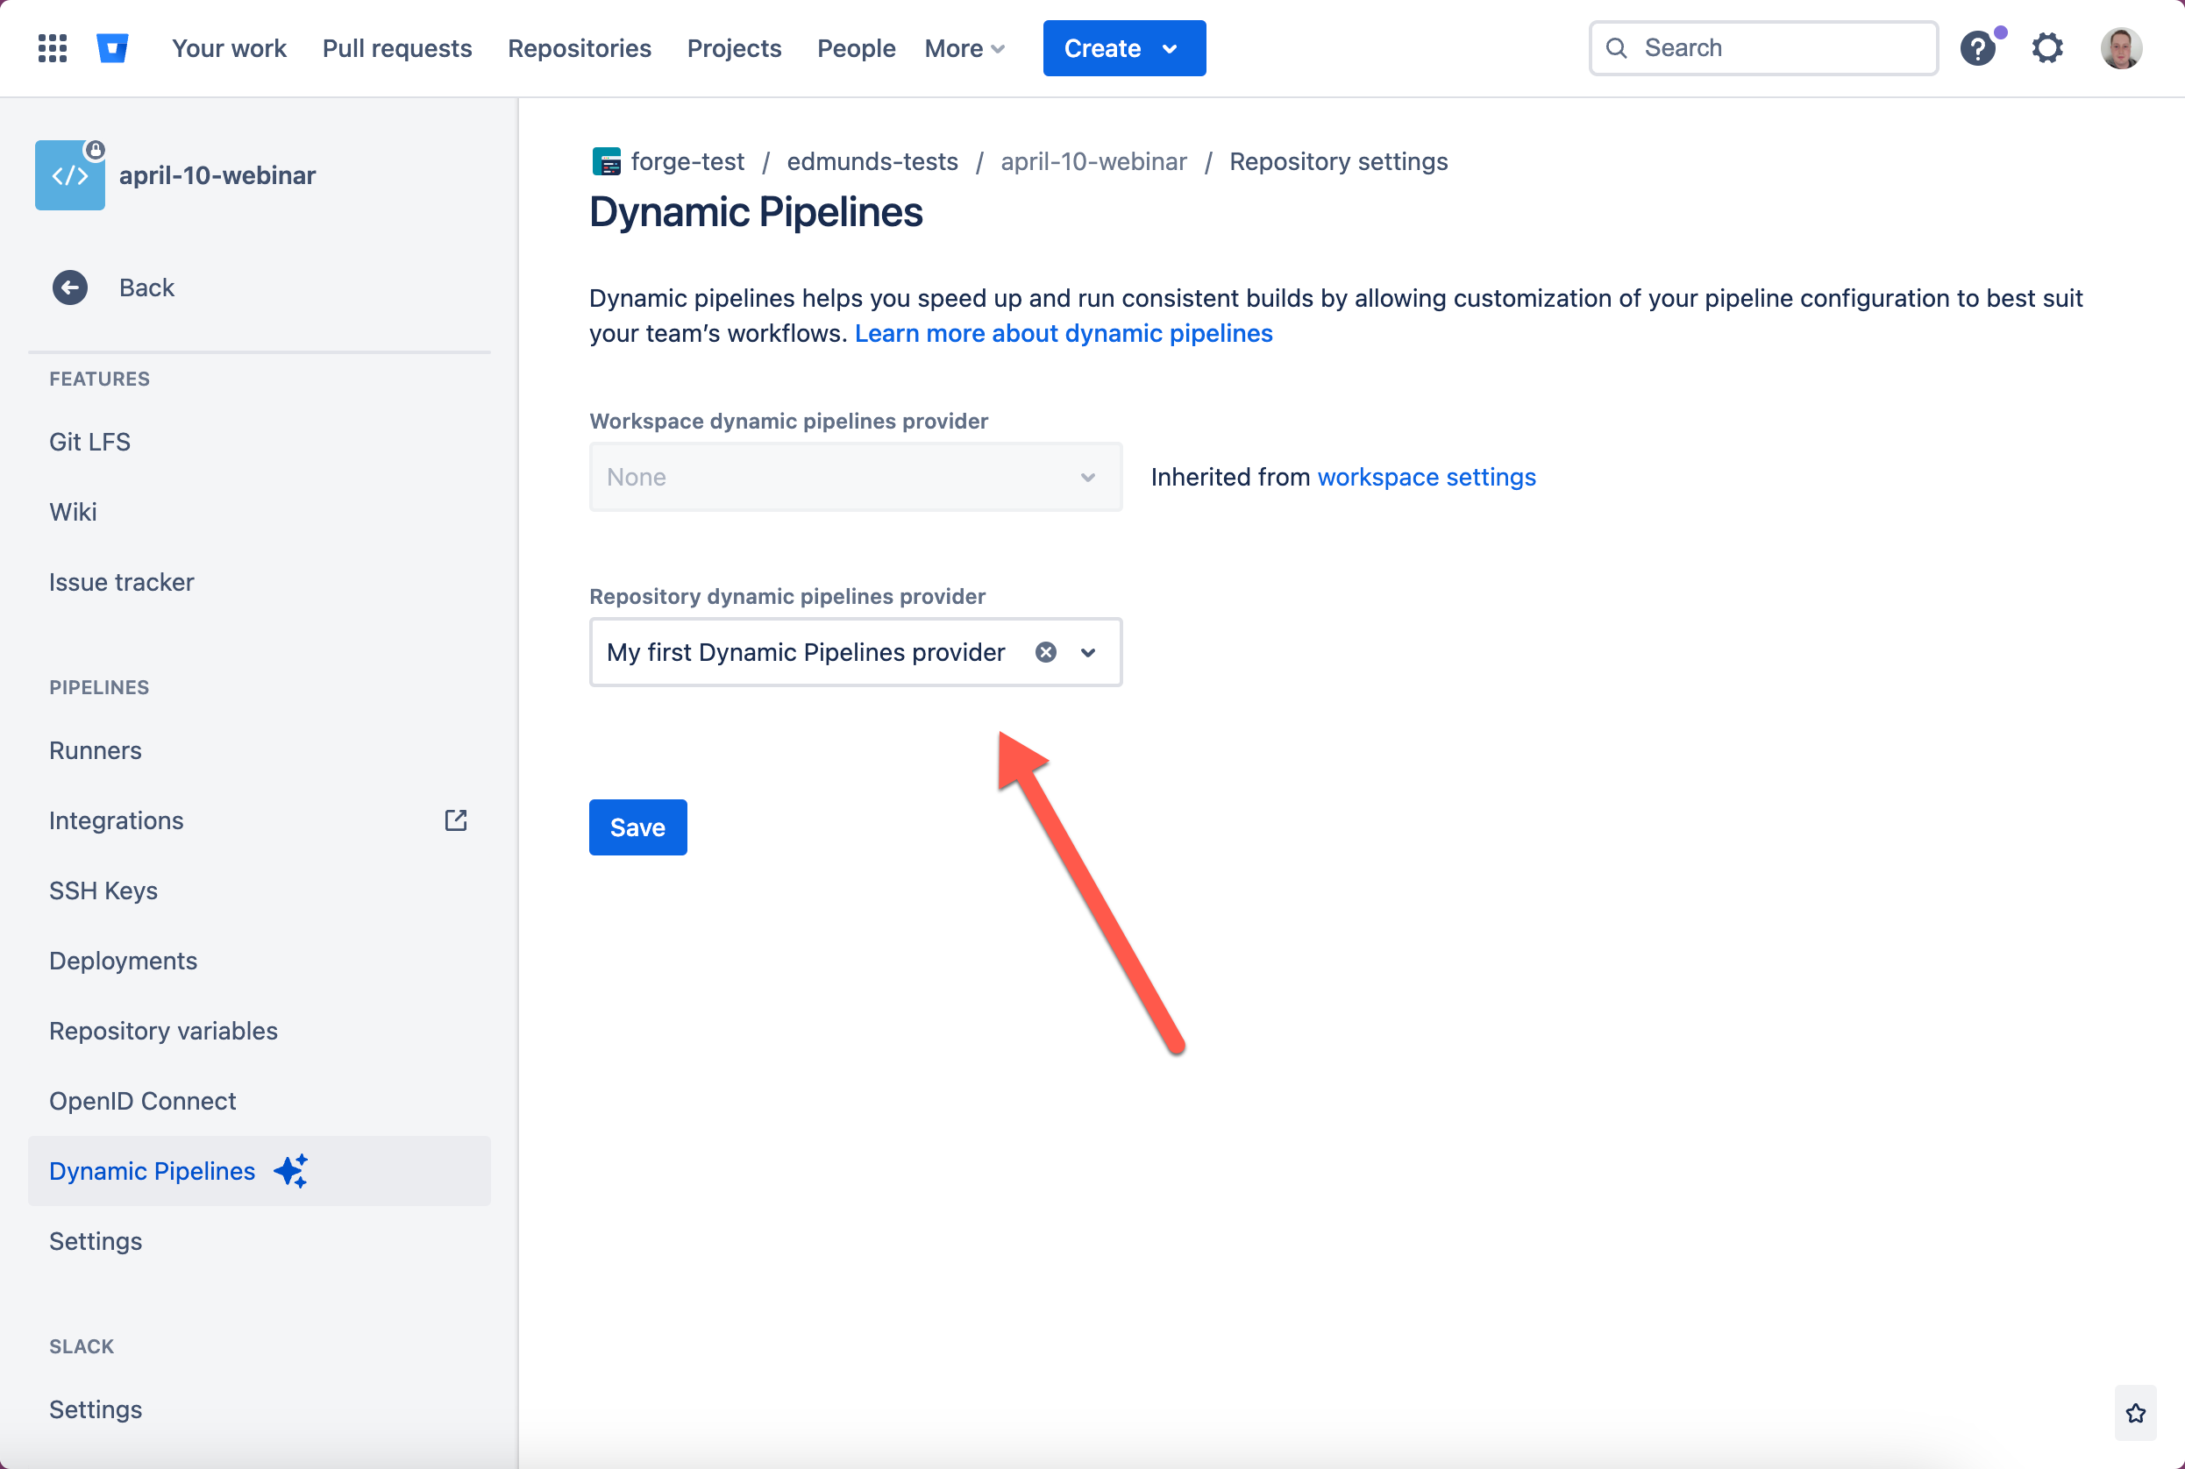Open the help menu question mark icon
This screenshot has width=2185, height=1469.
pyautogui.click(x=1979, y=48)
